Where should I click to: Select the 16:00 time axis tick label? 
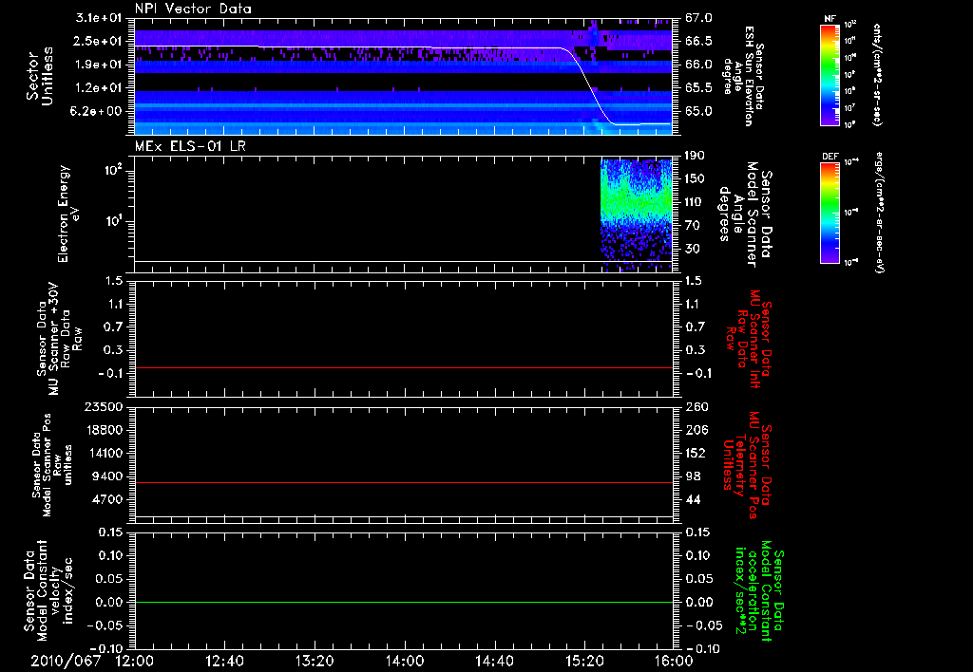point(672,661)
